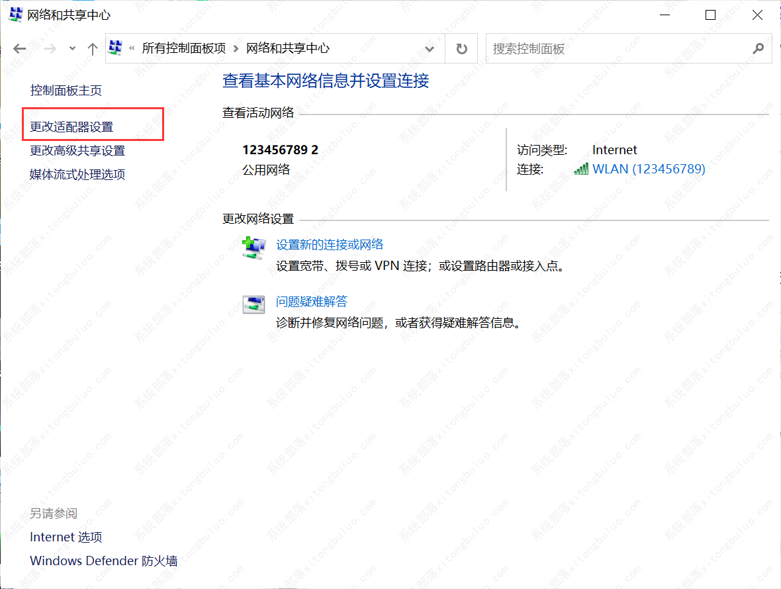
Task: Open Windows Defender 防火墙 settings
Action: pos(103,561)
